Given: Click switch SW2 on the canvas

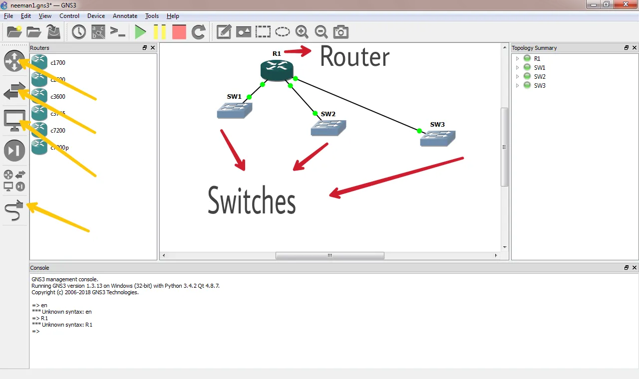Looking at the screenshot, I should tap(328, 128).
